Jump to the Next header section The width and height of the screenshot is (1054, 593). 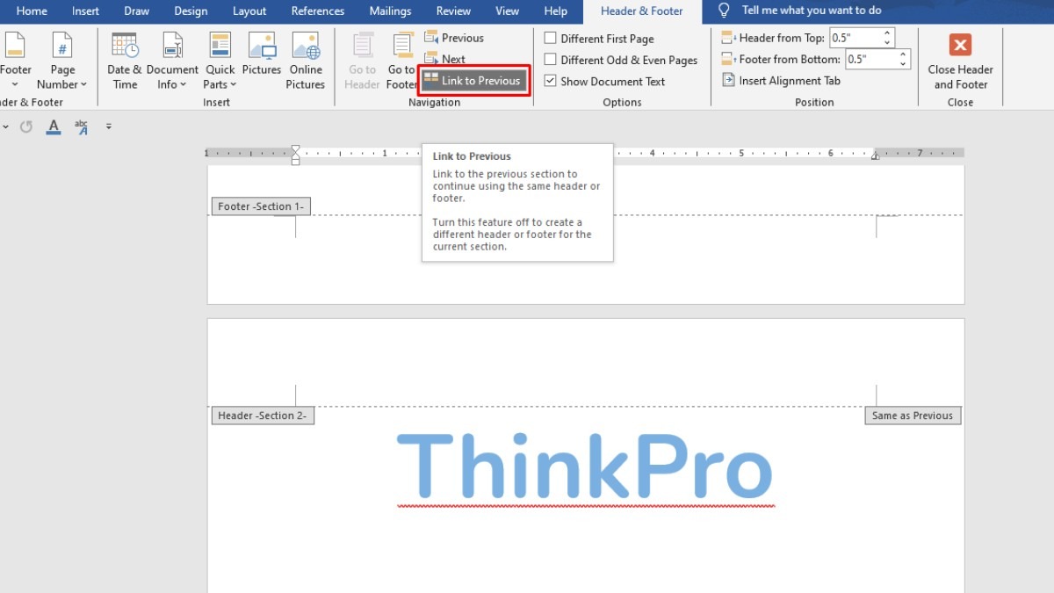coord(445,59)
